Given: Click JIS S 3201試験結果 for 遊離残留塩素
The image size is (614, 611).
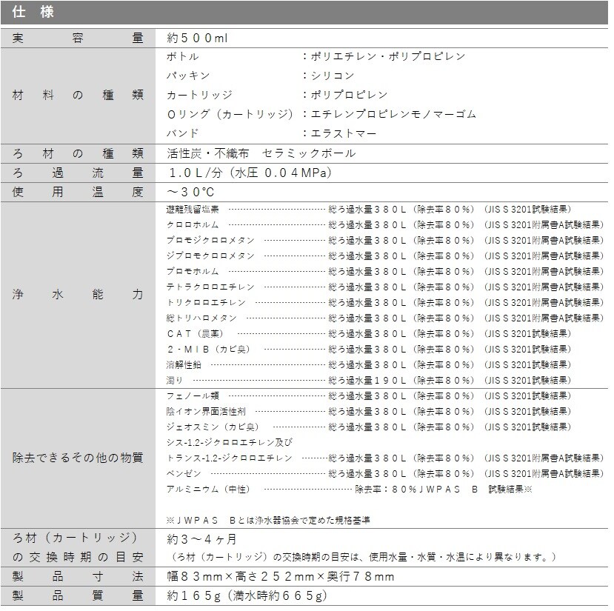Looking at the screenshot, I should click(527, 209).
